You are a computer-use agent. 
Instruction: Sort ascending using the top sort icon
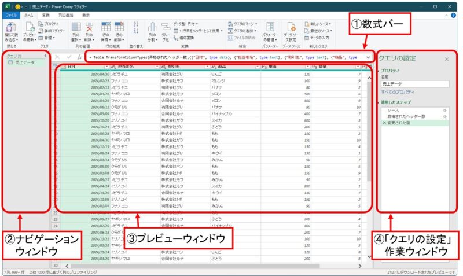pyautogui.click(x=136, y=24)
